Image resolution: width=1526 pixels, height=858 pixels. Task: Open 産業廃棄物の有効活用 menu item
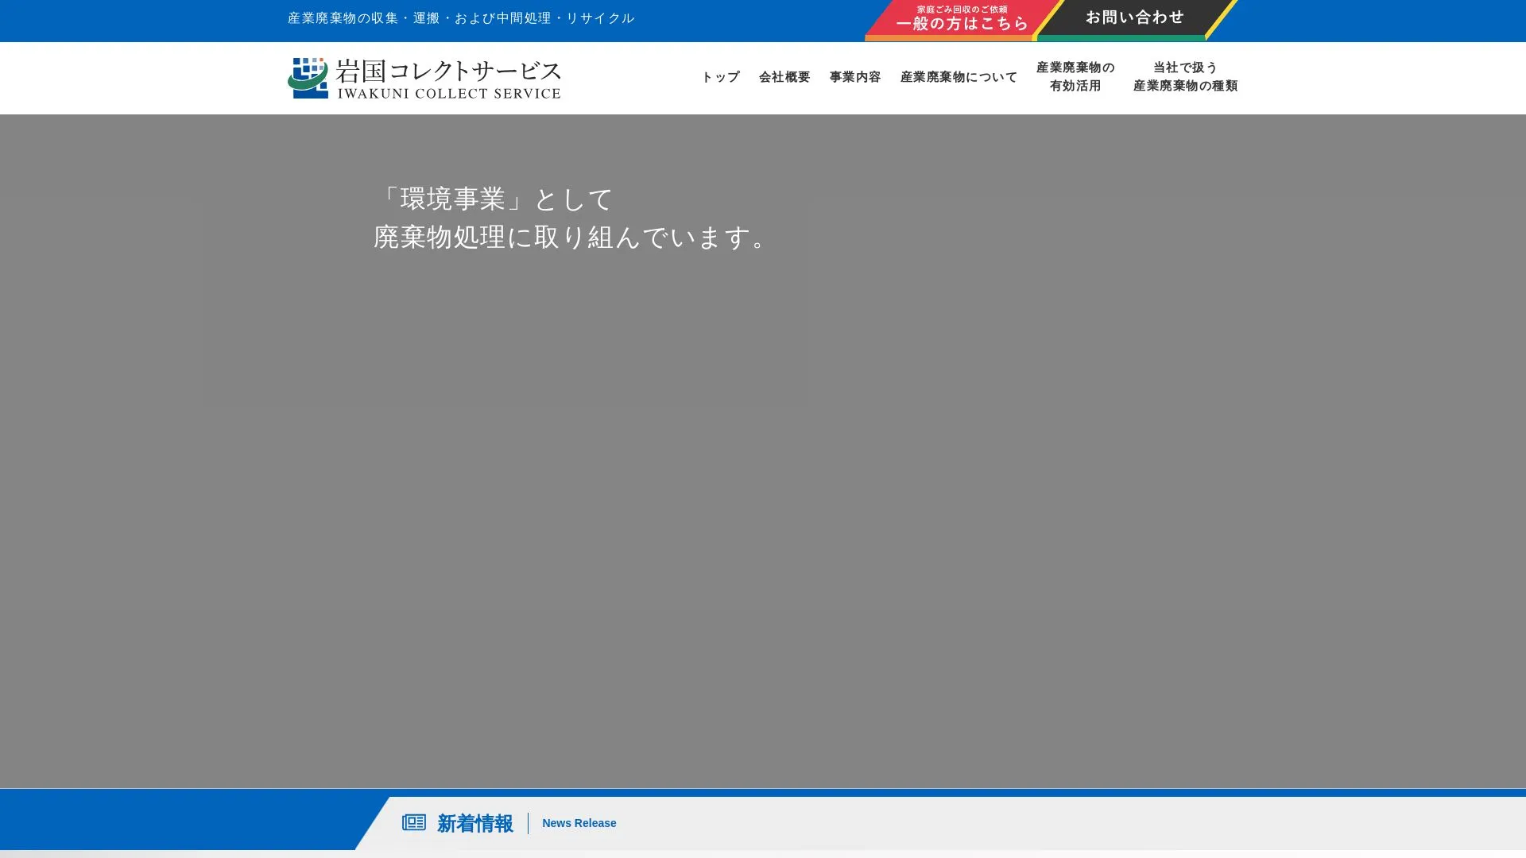pos(1075,77)
